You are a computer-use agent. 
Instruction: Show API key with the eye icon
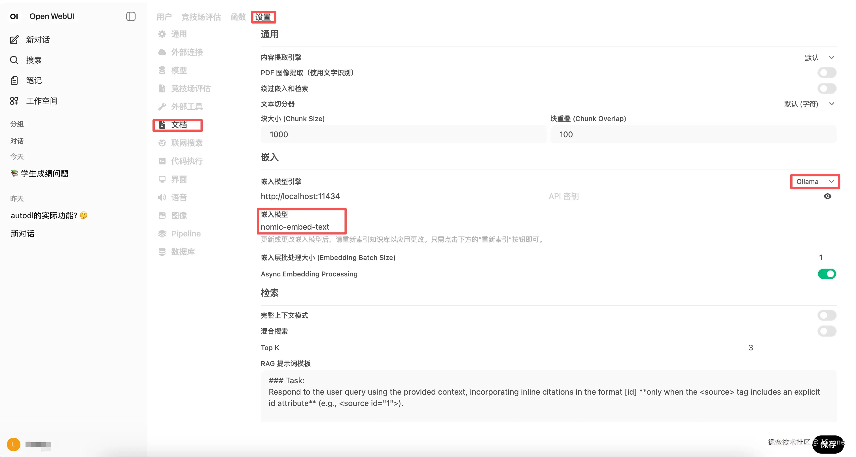pyautogui.click(x=827, y=196)
